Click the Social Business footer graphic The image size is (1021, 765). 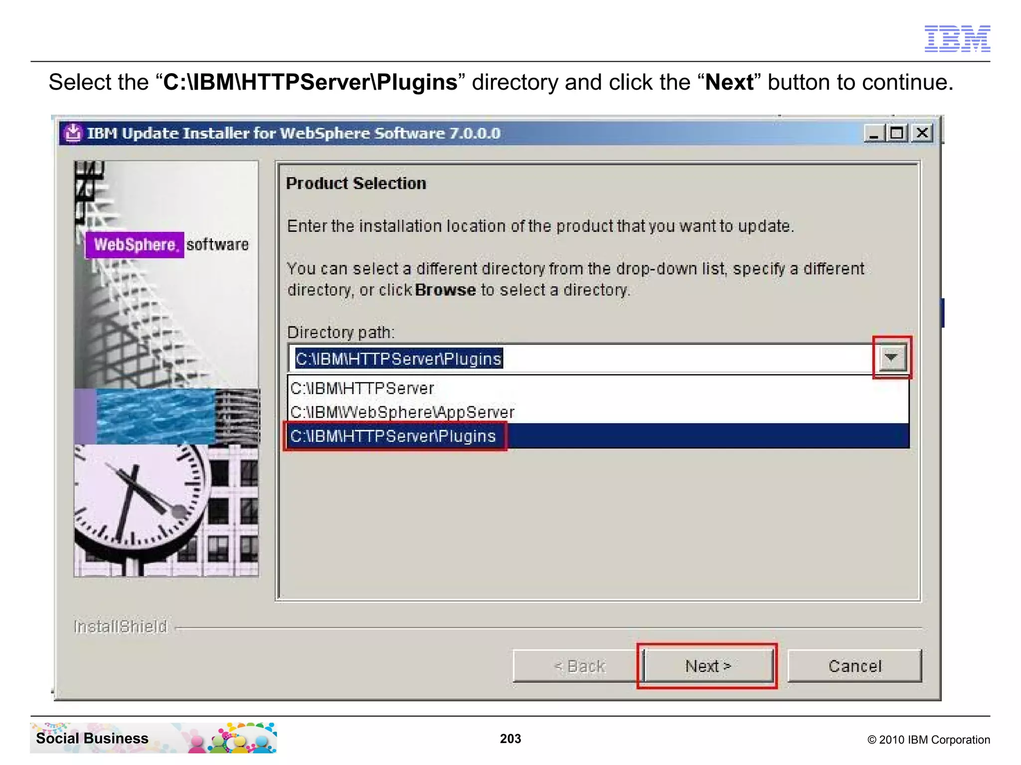[x=154, y=738]
